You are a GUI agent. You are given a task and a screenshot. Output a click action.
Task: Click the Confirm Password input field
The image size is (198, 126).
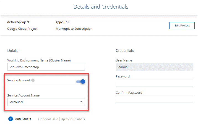point(154,99)
